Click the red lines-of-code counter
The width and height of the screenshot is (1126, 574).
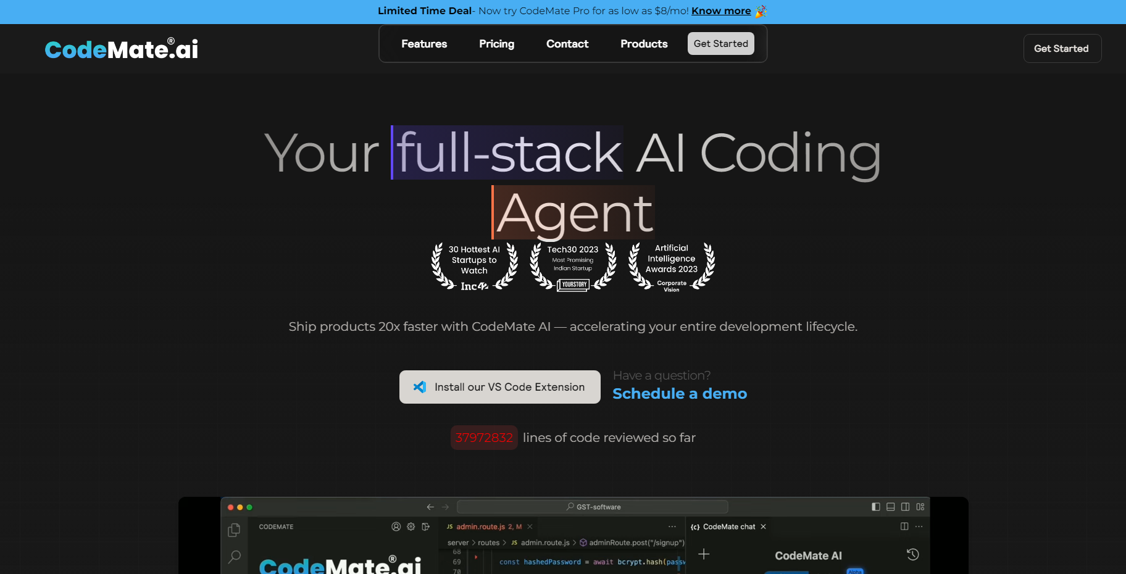pyautogui.click(x=484, y=438)
